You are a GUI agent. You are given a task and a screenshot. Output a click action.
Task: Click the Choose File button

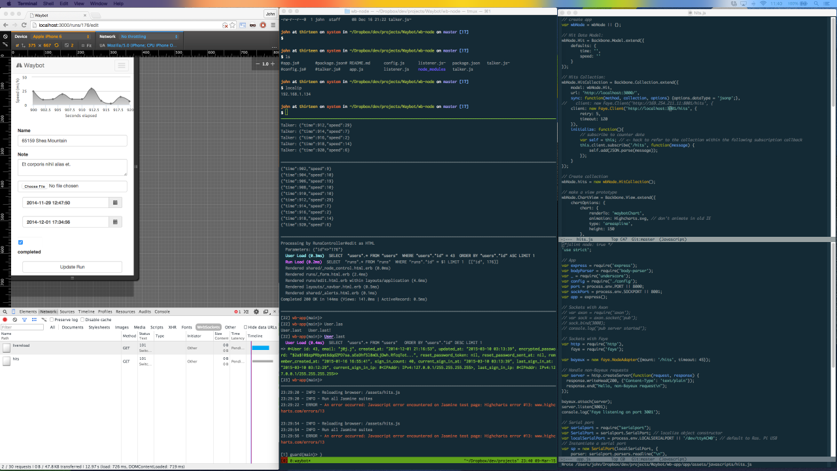tap(35, 186)
